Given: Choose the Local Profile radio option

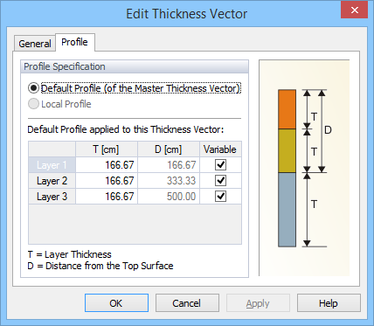Looking at the screenshot, I should coord(33,104).
